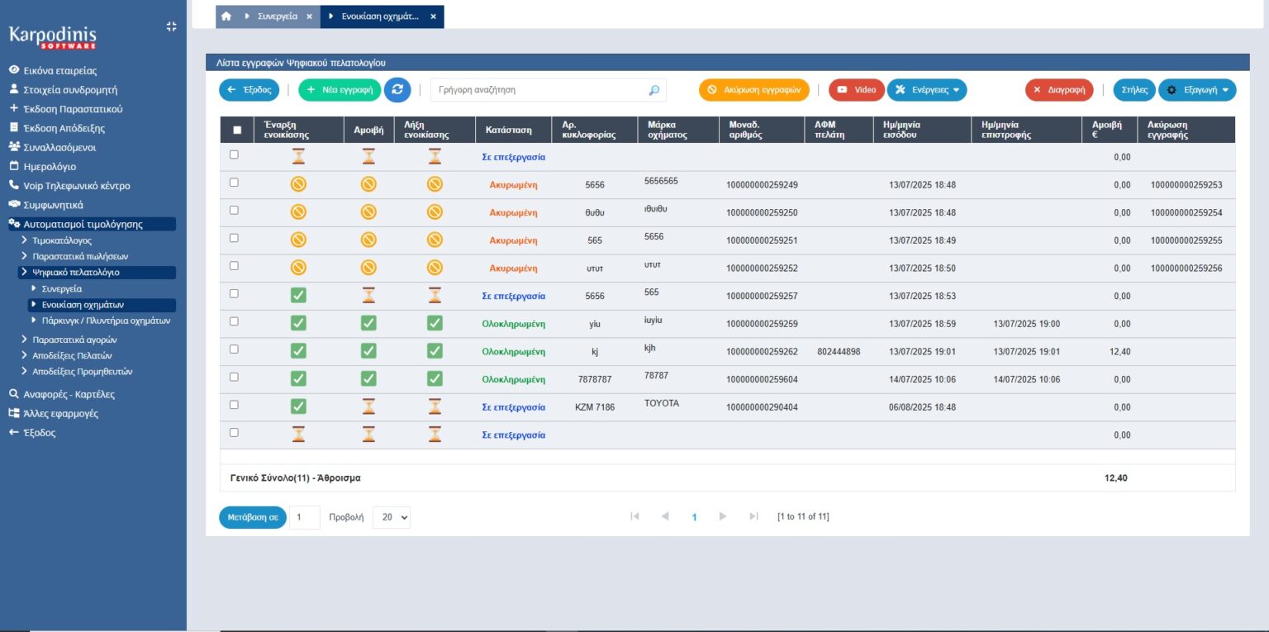This screenshot has height=632, width=1269.
Task: Tick the select-all checkbox in table header
Action: click(238, 130)
